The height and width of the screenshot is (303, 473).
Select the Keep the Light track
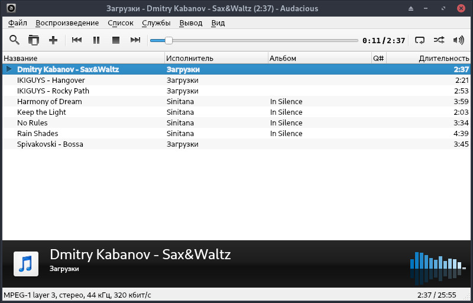pos(236,112)
